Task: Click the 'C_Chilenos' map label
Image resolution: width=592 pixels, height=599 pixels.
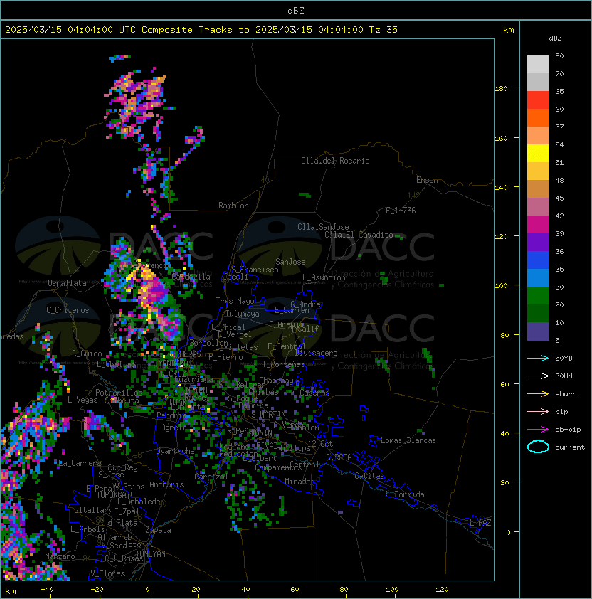Action: 68,310
